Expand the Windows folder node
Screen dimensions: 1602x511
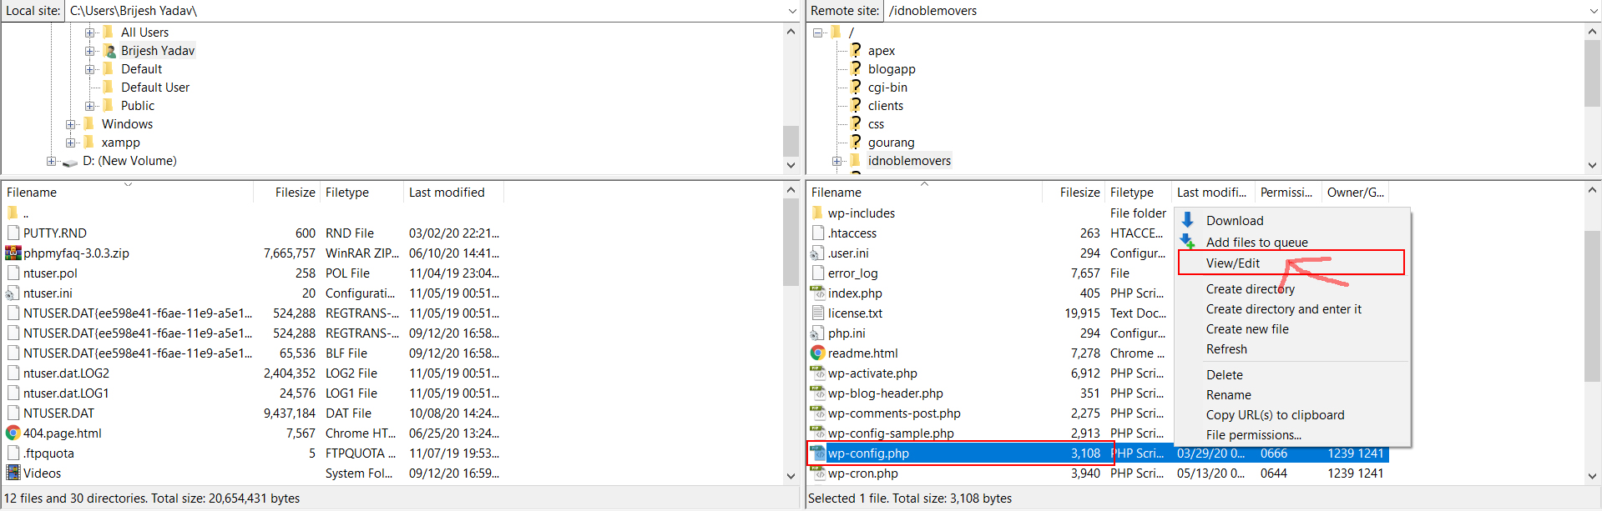[x=71, y=124]
